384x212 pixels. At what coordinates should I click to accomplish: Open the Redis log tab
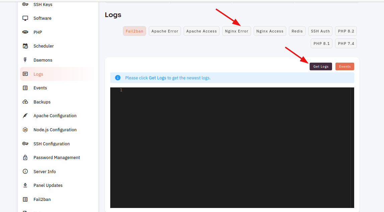pos(297,31)
